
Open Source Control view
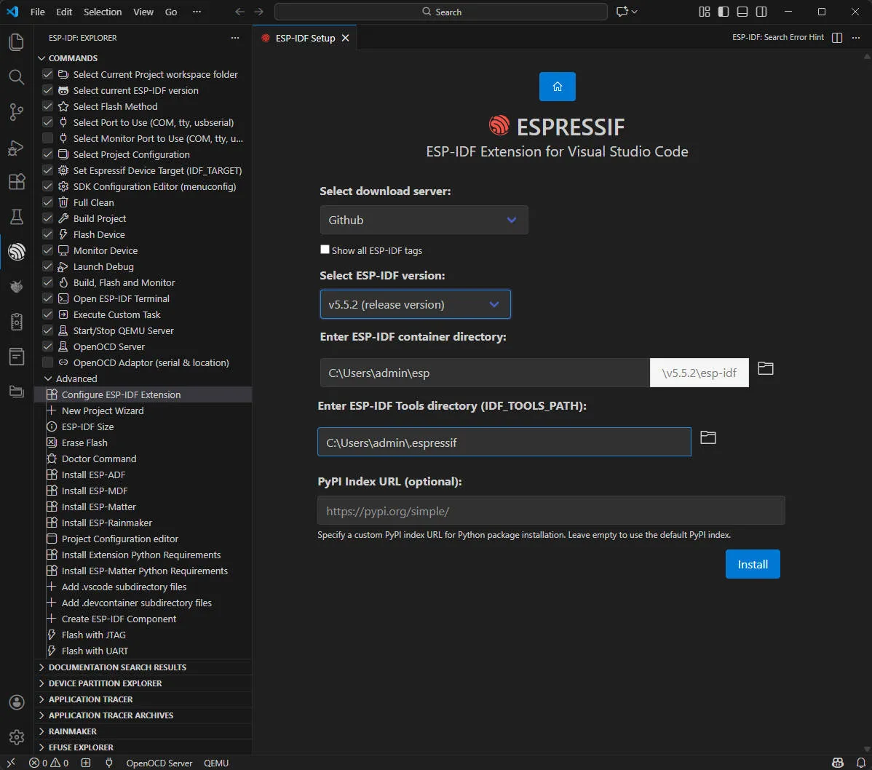(x=16, y=112)
